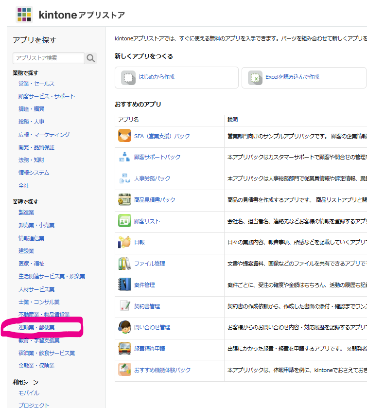
Task: Click the 旅費精算申請 bus icon
Action: [124, 348]
